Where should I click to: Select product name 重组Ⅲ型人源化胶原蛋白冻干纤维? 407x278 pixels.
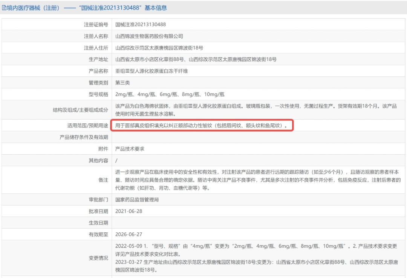(x=151, y=71)
